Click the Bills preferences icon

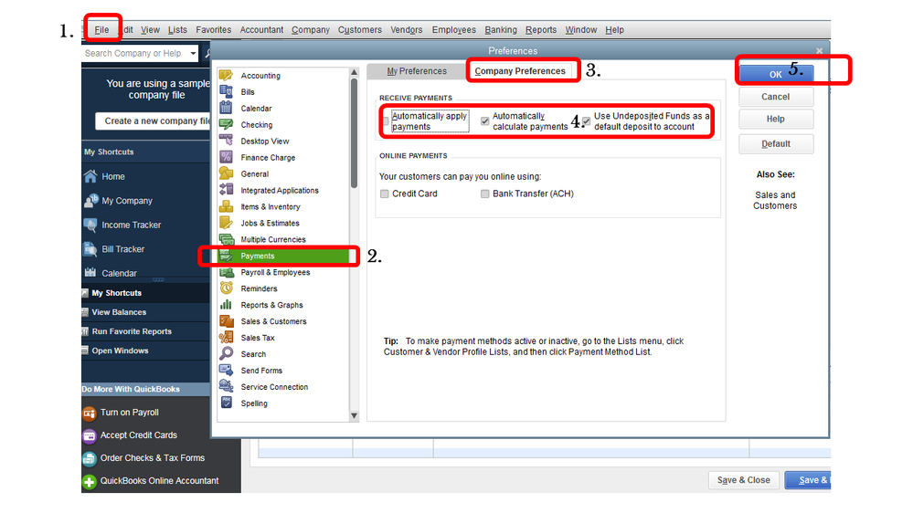click(x=226, y=91)
